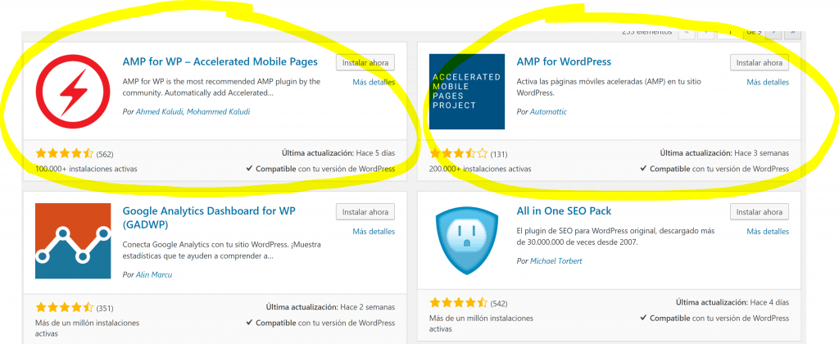Click the red lightning bolt AMP for WP icon

(x=73, y=92)
